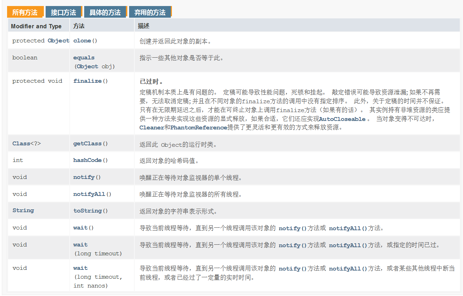Click notifyAll() link in wait() row description
The width and height of the screenshot is (463, 296).
(348, 228)
